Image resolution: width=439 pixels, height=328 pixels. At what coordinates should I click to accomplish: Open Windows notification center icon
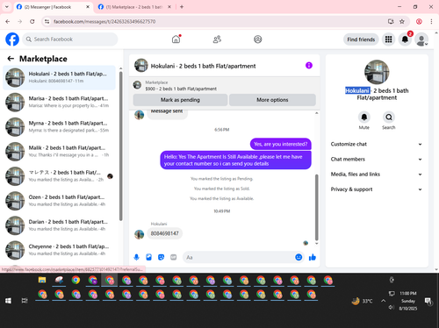point(428,301)
